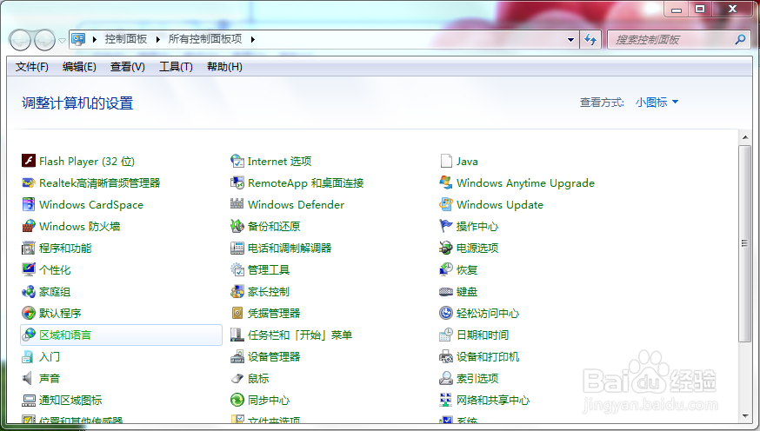
Task: Expand arrow before 控制面板 in address bar
Action: [95, 39]
